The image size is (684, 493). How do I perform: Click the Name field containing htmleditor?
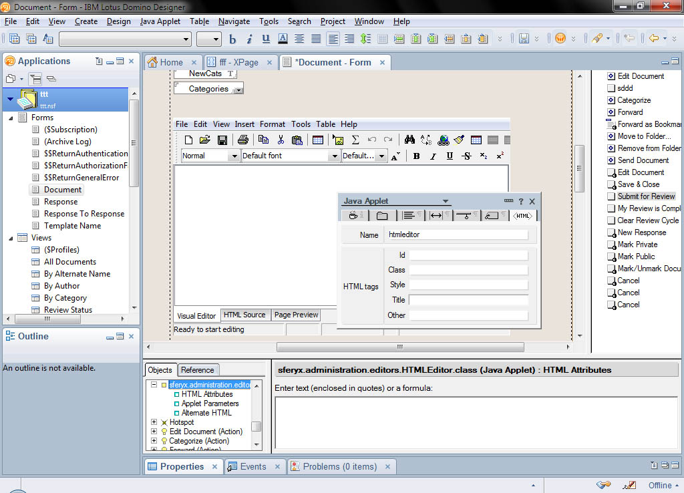point(457,234)
